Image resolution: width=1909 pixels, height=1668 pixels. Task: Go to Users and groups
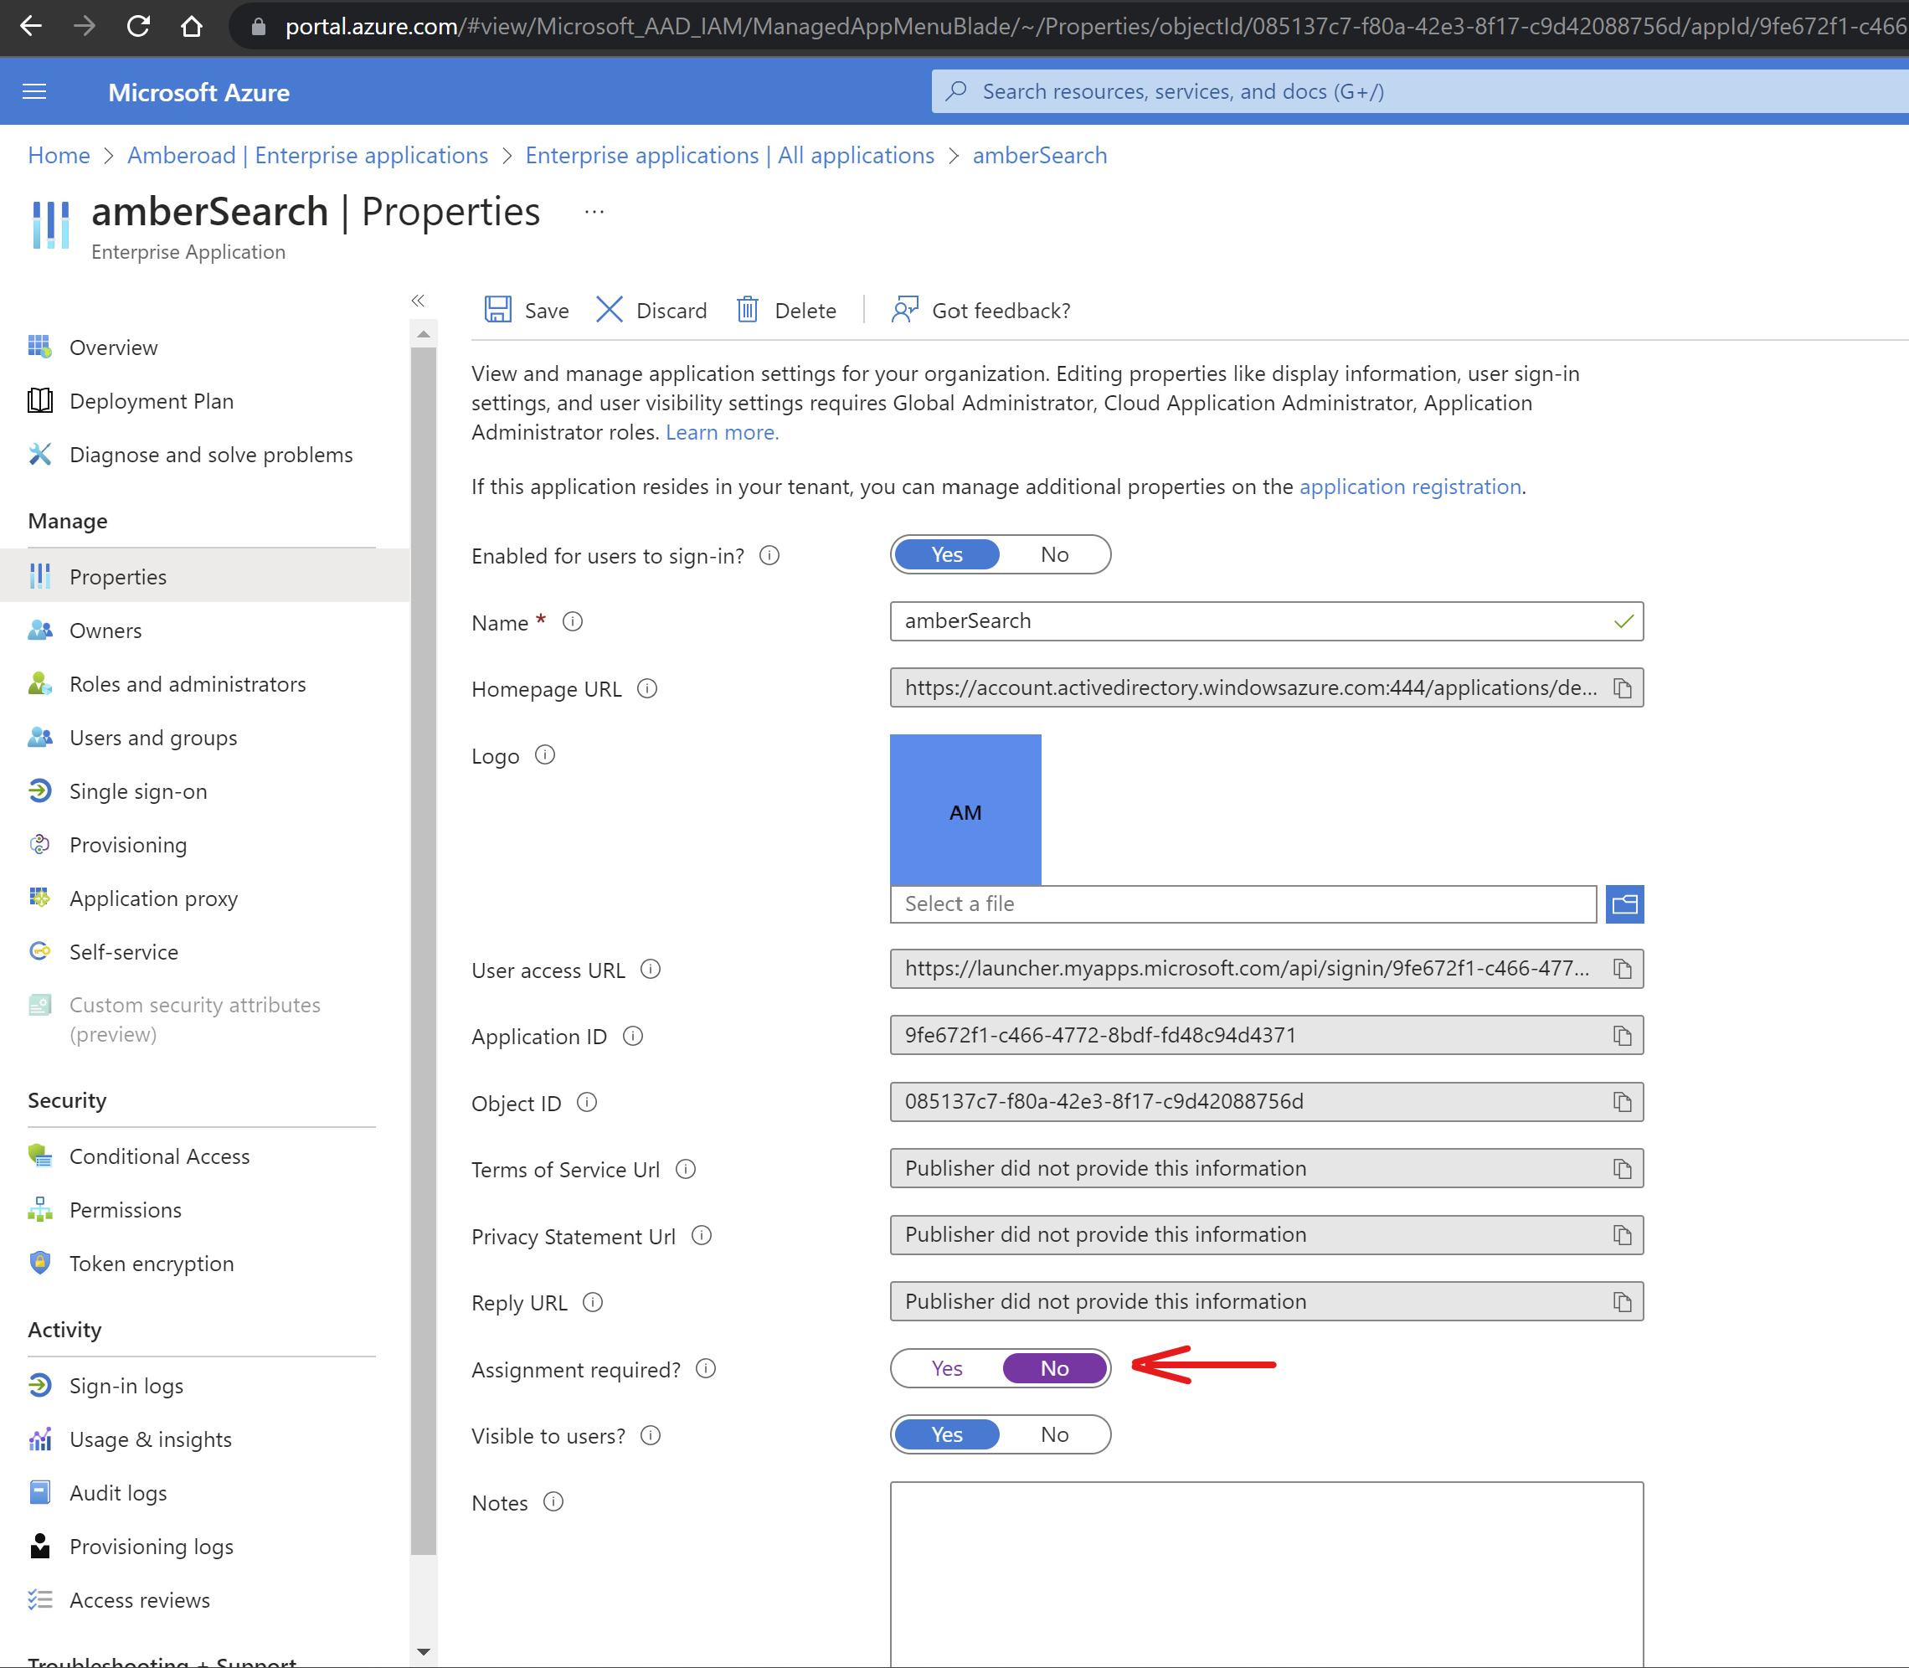point(152,739)
